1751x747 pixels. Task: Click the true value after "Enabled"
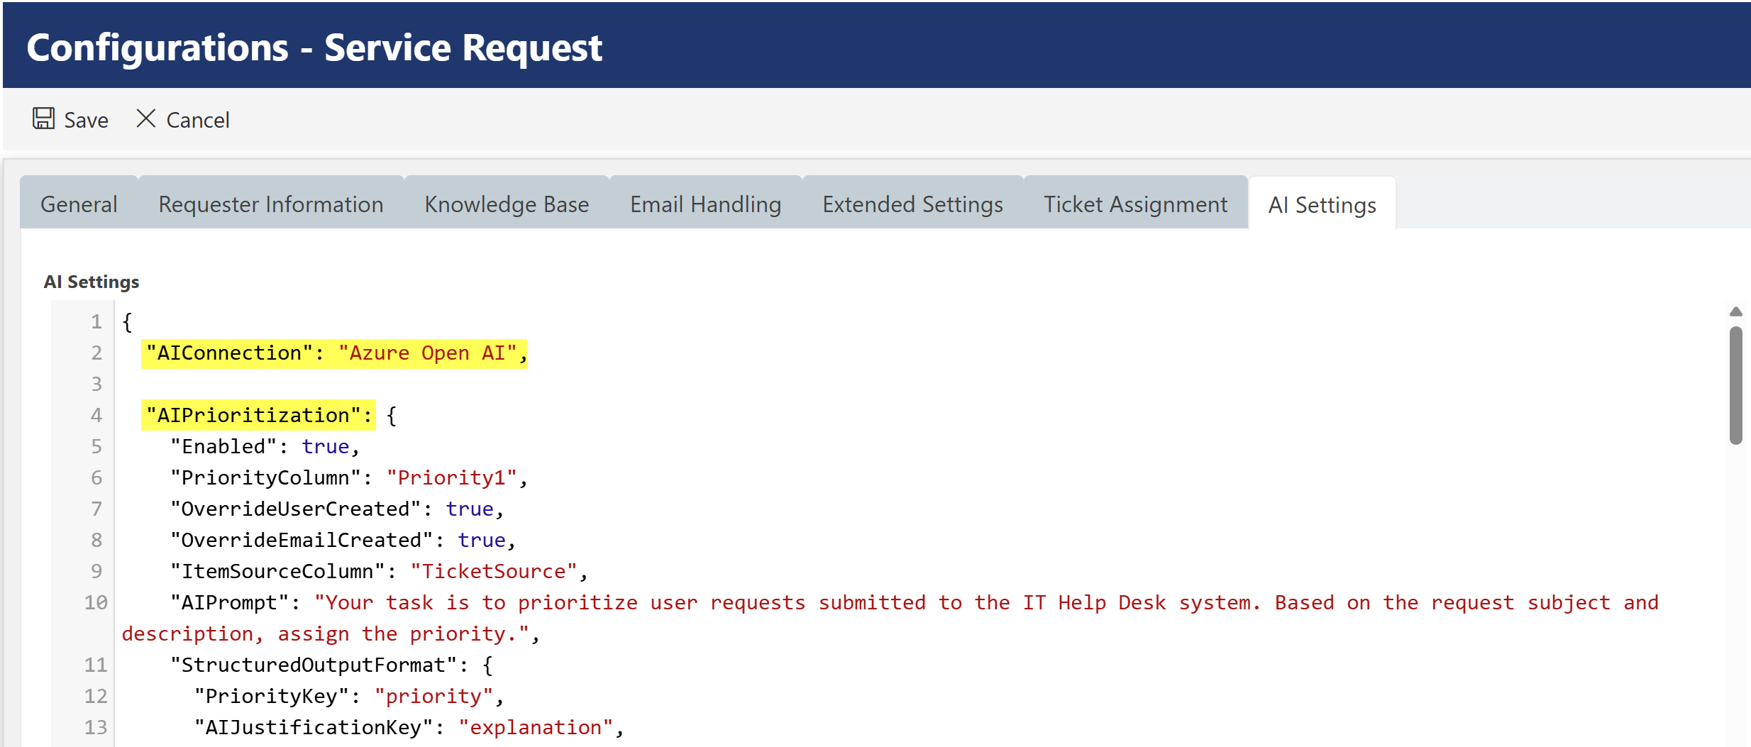pos(326,447)
